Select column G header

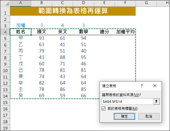click(146, 3)
